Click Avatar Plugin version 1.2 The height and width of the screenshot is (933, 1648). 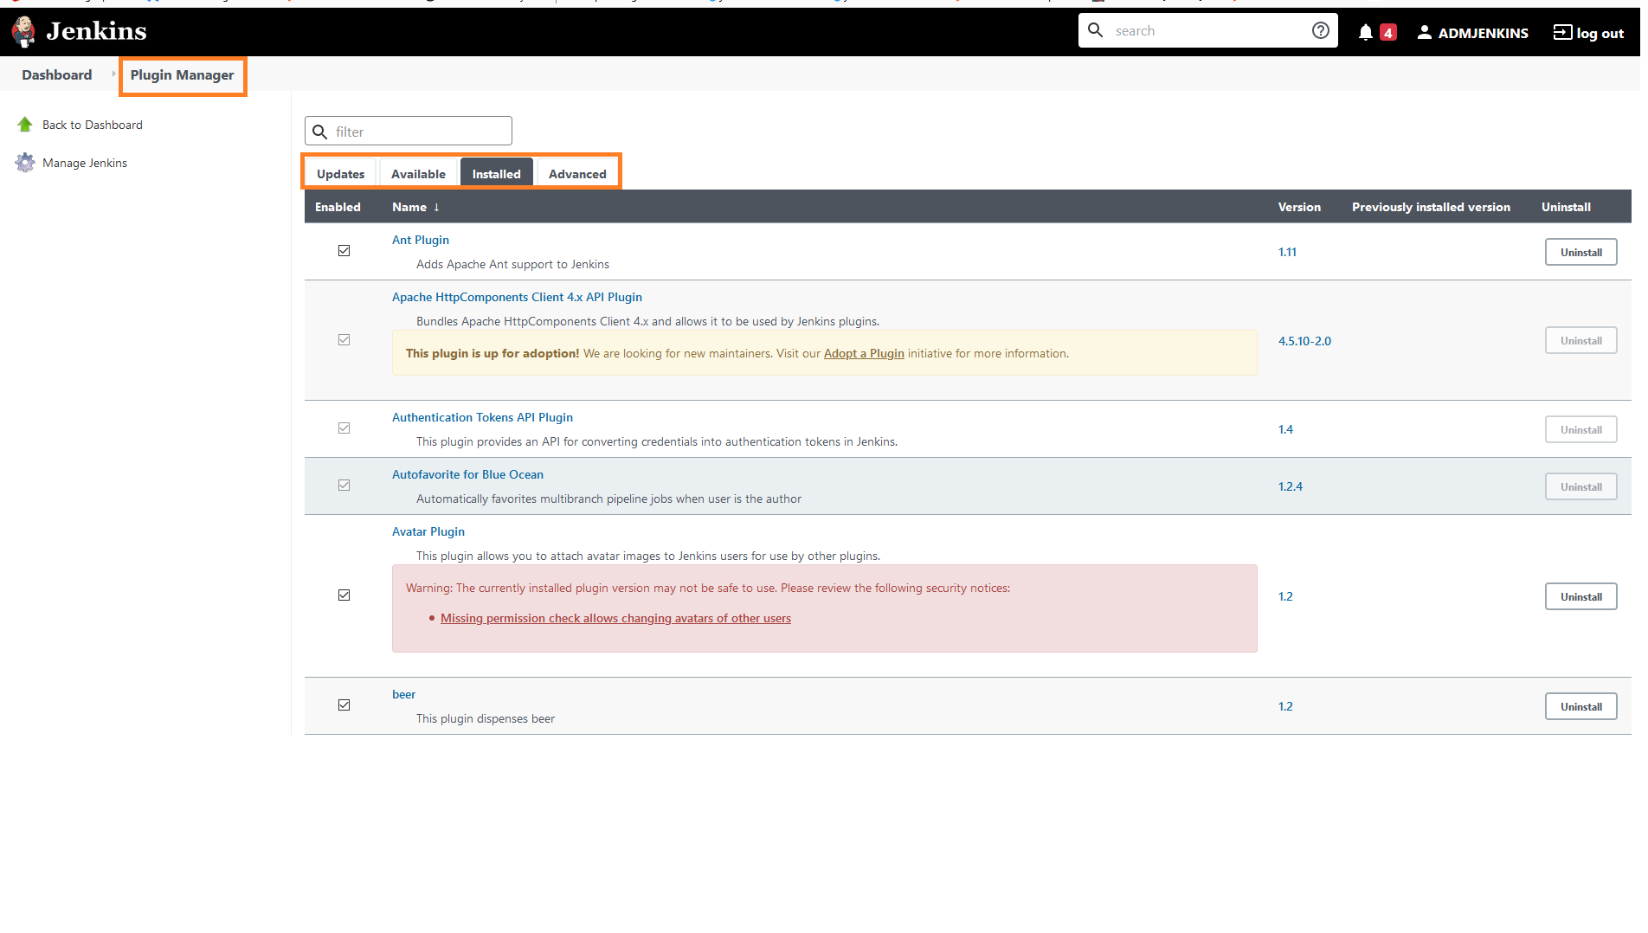[x=1285, y=596]
